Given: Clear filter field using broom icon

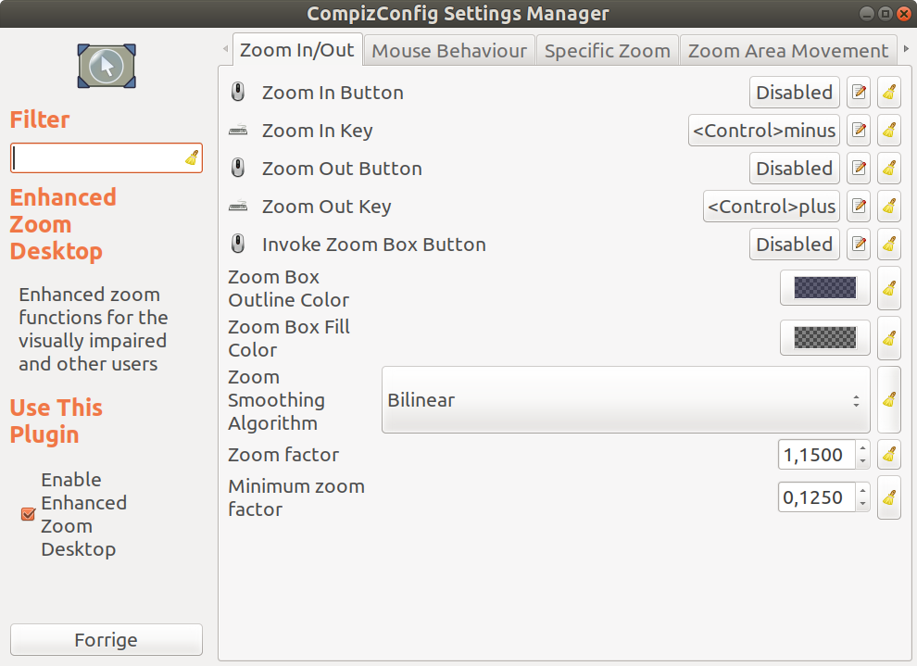Looking at the screenshot, I should 192,157.
